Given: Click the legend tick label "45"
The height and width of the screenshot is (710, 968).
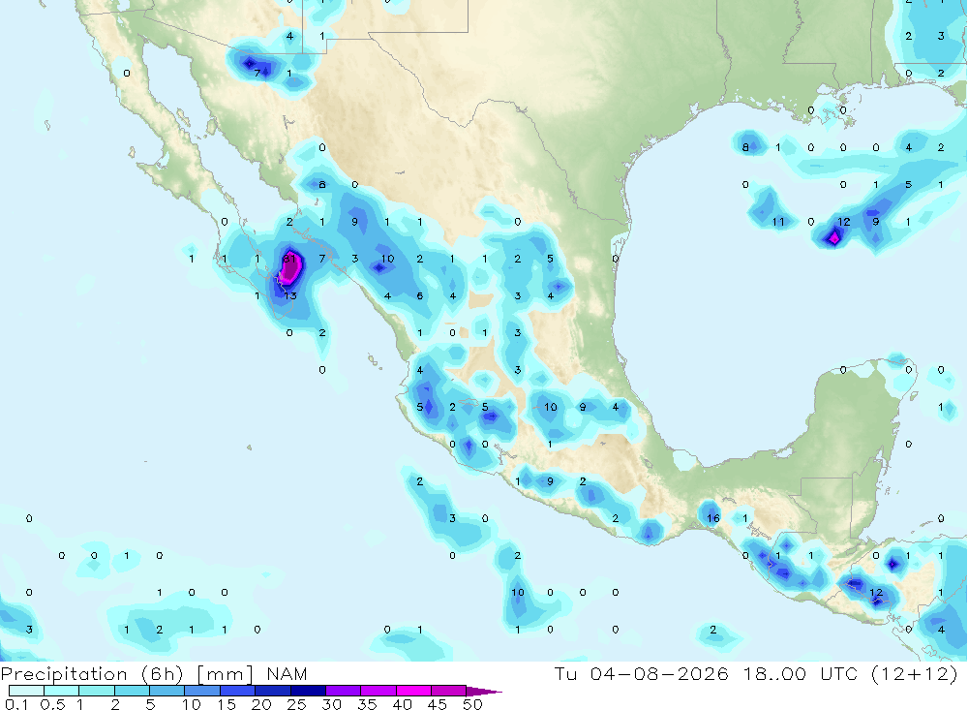Looking at the screenshot, I should 438,704.
